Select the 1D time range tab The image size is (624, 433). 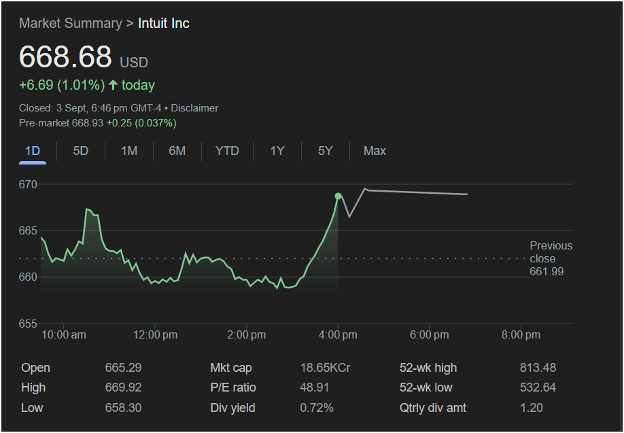pyautogui.click(x=33, y=151)
